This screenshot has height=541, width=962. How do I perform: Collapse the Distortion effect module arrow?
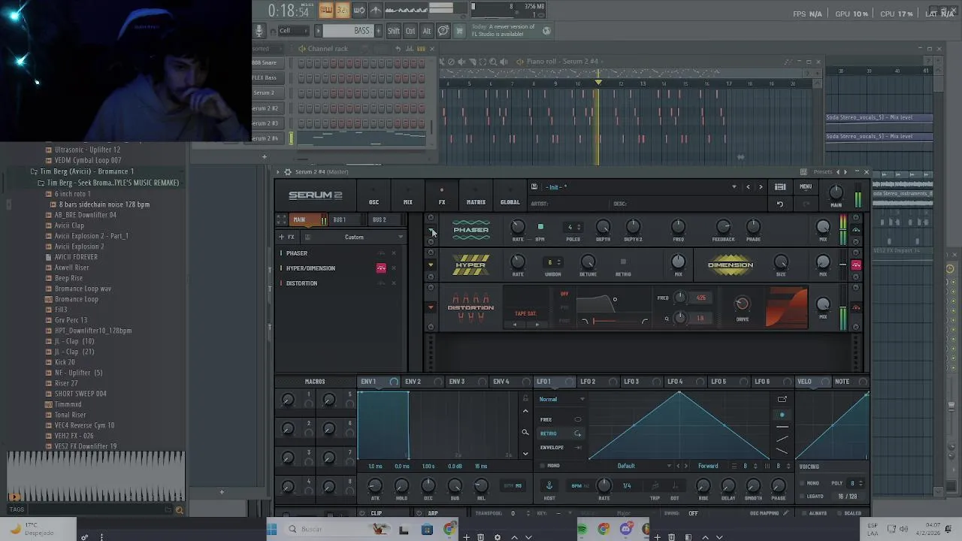pos(431,307)
